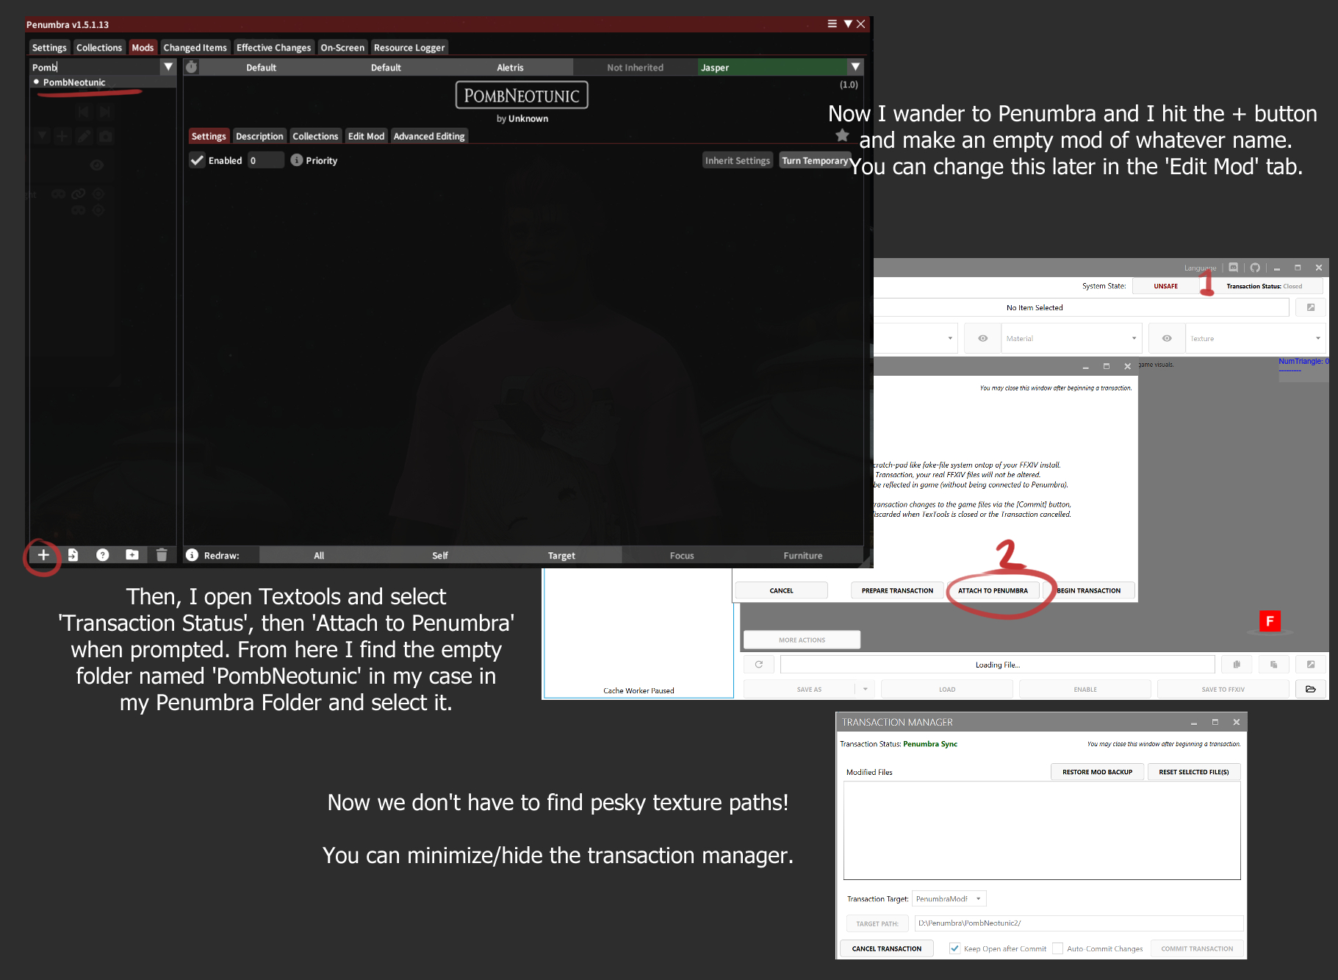Click the plus icon to add new mod
This screenshot has width=1338, height=980.
pyautogui.click(x=43, y=555)
